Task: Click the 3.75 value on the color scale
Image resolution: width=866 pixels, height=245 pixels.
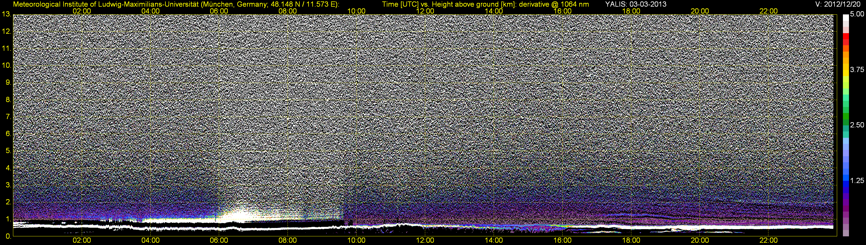Action: [857, 70]
